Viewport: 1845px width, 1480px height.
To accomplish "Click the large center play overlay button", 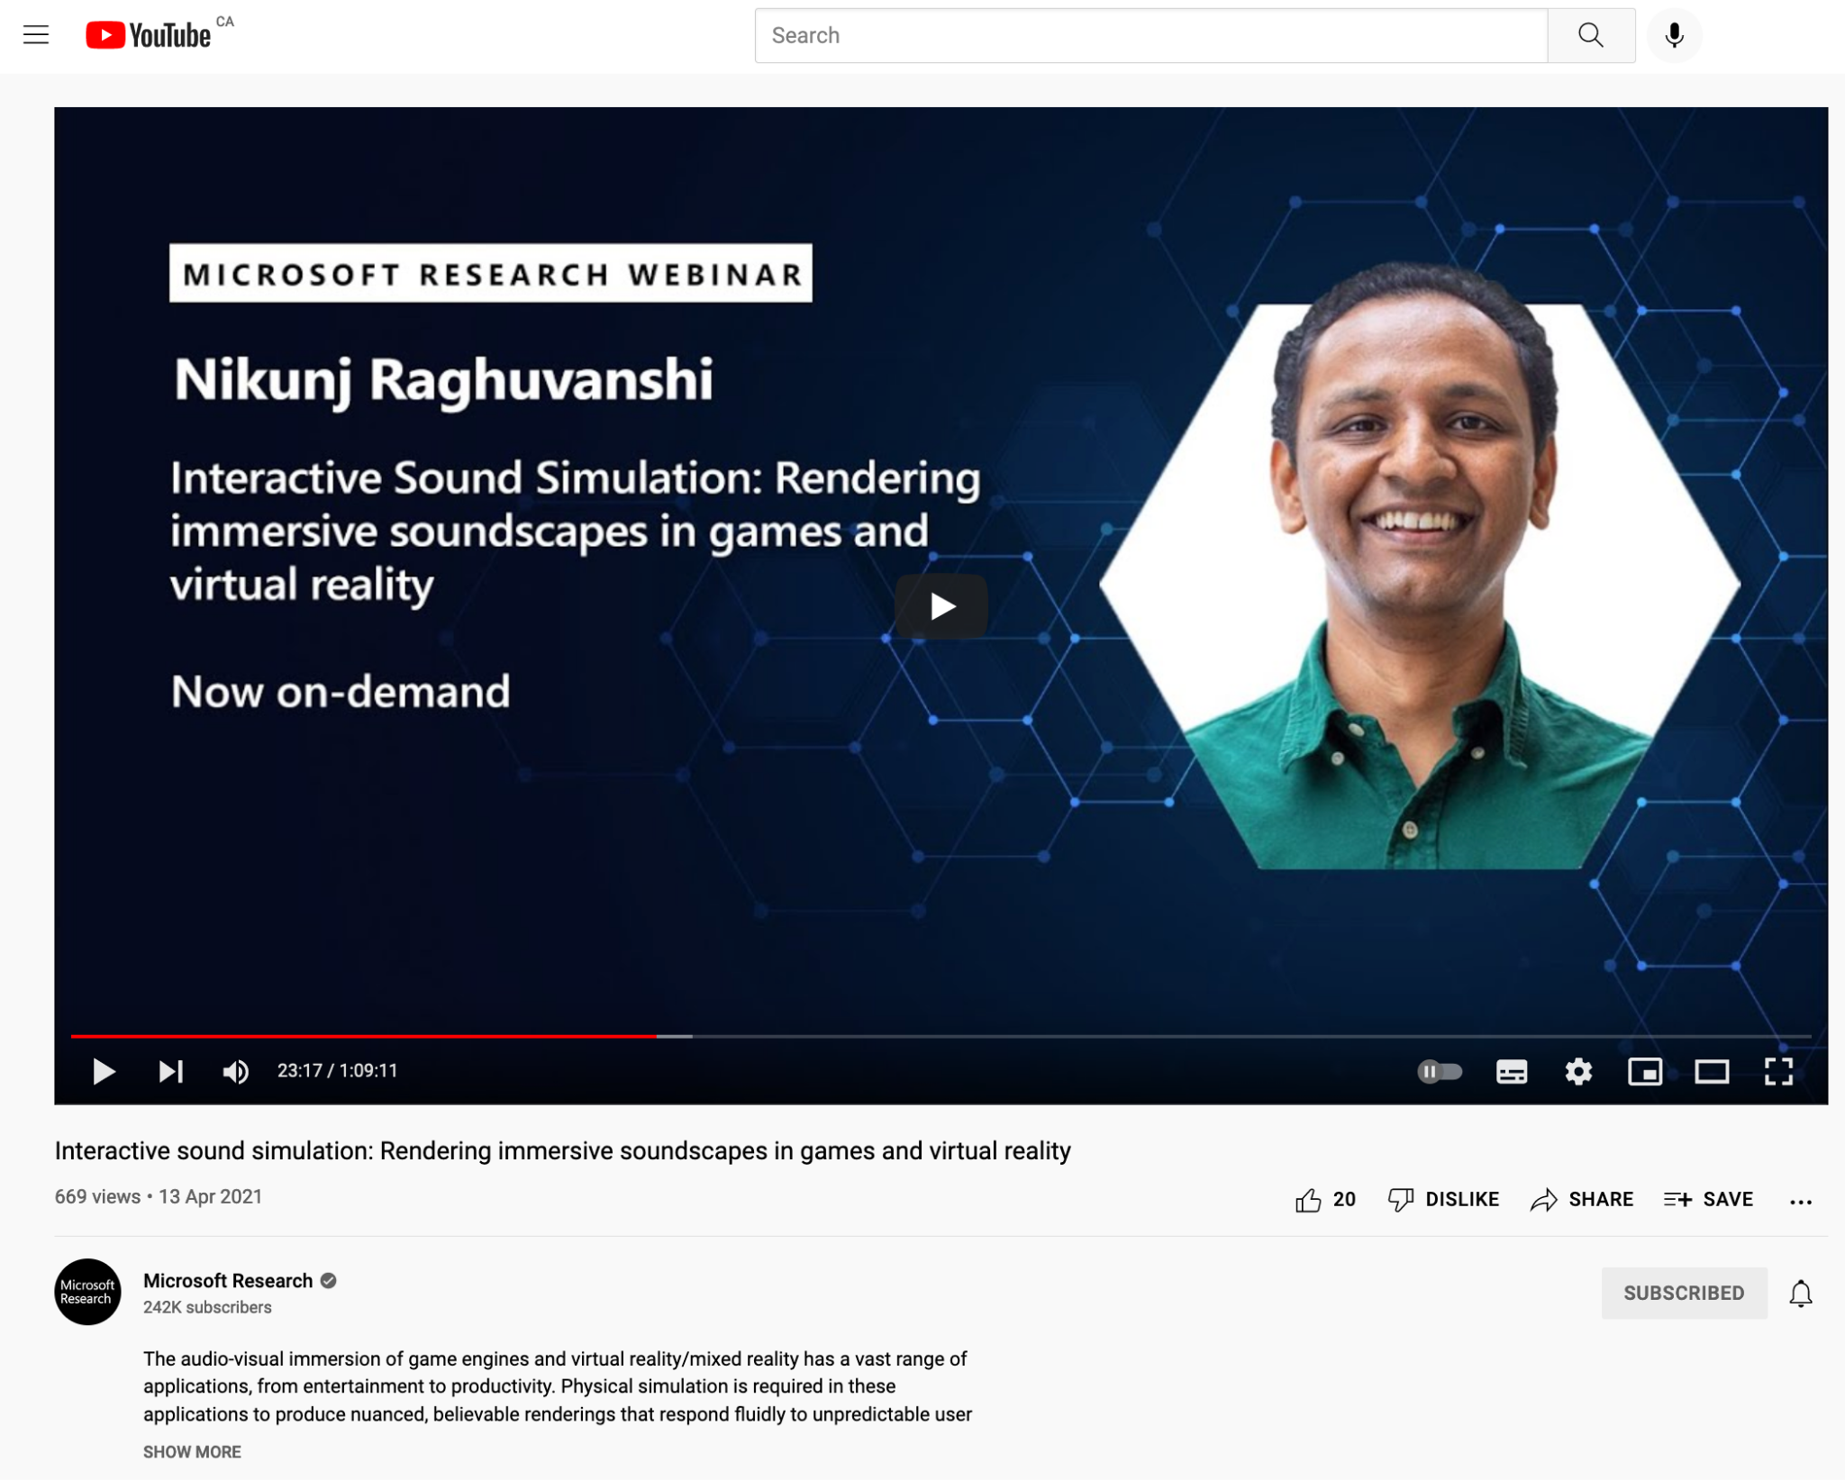I will (x=941, y=606).
